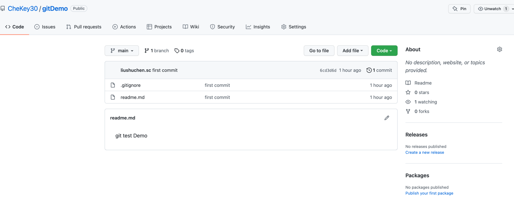View the 1 branch link
Screen dimensions: 514x206
pos(157,50)
